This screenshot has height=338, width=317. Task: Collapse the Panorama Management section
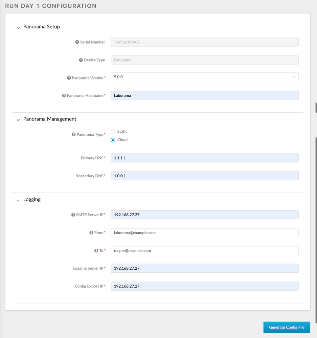coord(18,120)
